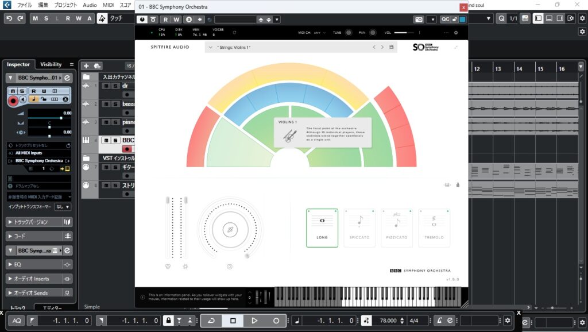The width and height of the screenshot is (588, 332).
Task: Switch to the Inspector tab
Action: point(18,64)
